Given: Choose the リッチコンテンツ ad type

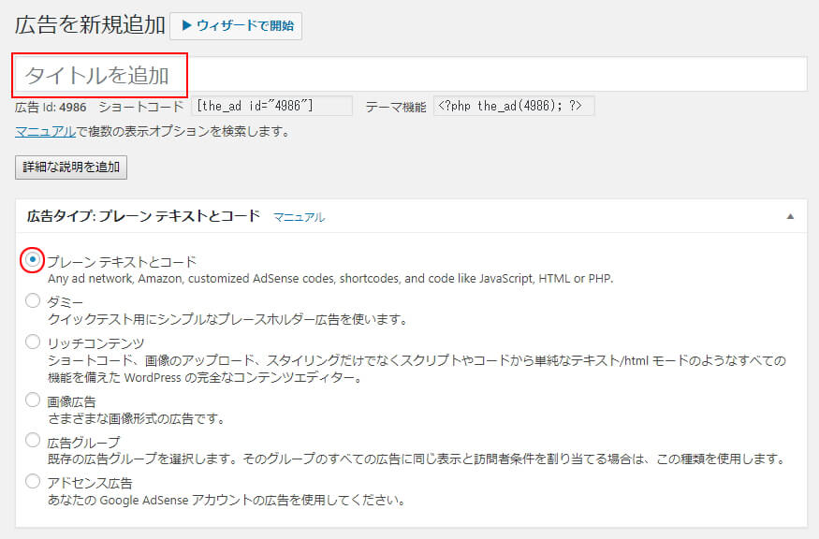Looking at the screenshot, I should (33, 342).
